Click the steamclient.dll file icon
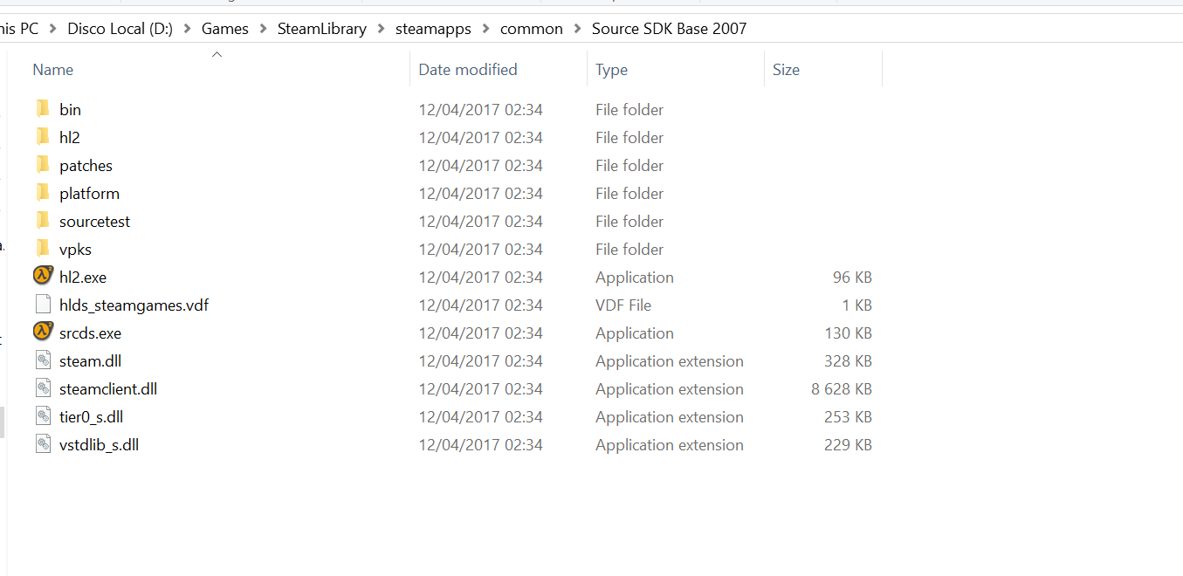 pos(43,388)
